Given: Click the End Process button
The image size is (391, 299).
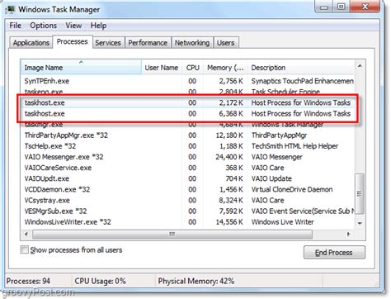Looking at the screenshot, I should [334, 253].
